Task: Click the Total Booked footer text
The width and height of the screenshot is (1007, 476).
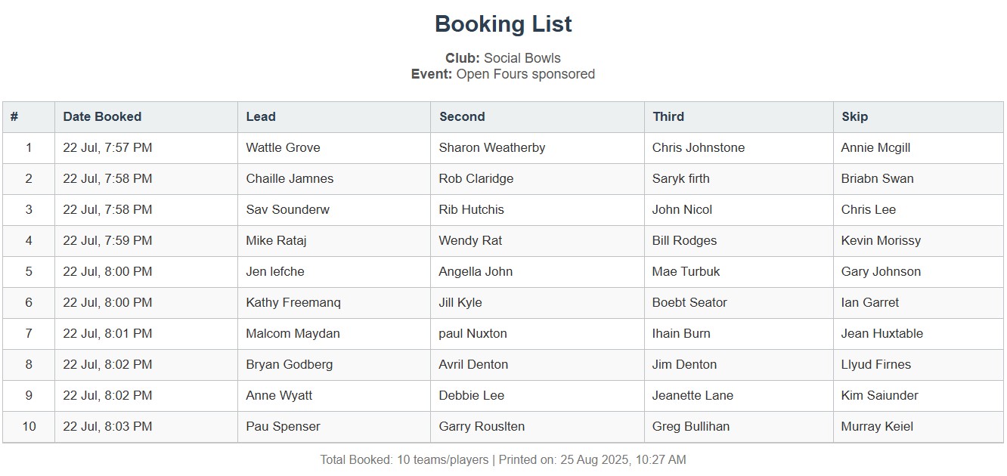Action: 404,459
